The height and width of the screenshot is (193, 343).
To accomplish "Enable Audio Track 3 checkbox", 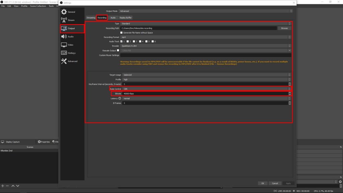I will coord(134,41).
